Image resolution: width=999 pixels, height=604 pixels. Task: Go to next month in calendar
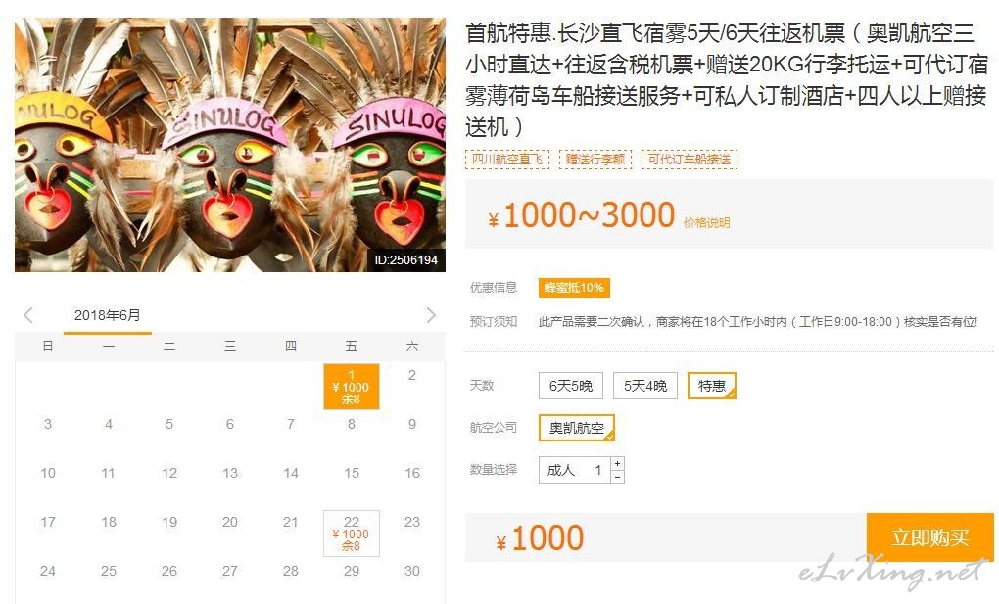(431, 315)
